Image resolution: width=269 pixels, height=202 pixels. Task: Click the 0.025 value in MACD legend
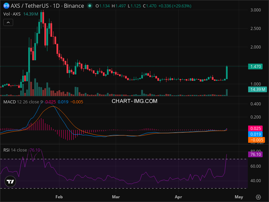[x=51, y=102]
